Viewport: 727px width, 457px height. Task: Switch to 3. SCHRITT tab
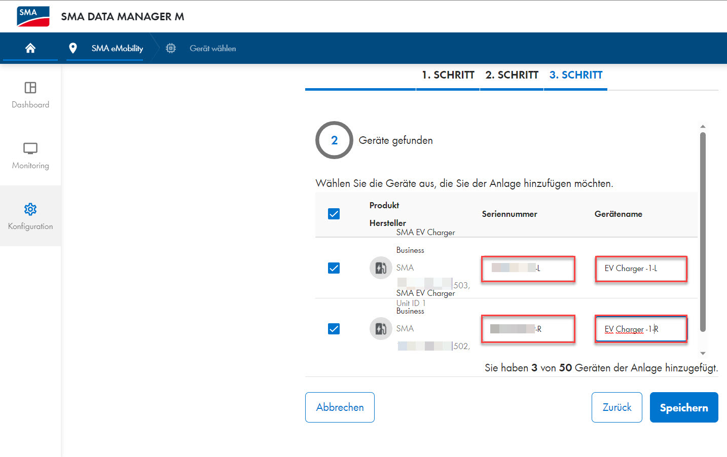click(576, 75)
